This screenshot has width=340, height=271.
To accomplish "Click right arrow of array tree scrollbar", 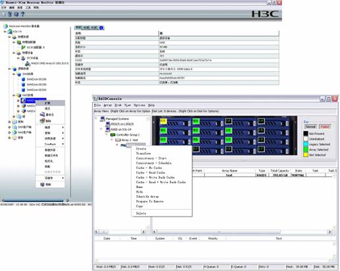I will pyautogui.click(x=144, y=232).
